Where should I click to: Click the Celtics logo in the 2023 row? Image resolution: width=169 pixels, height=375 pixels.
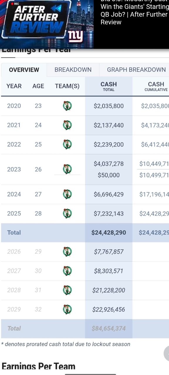point(67,169)
